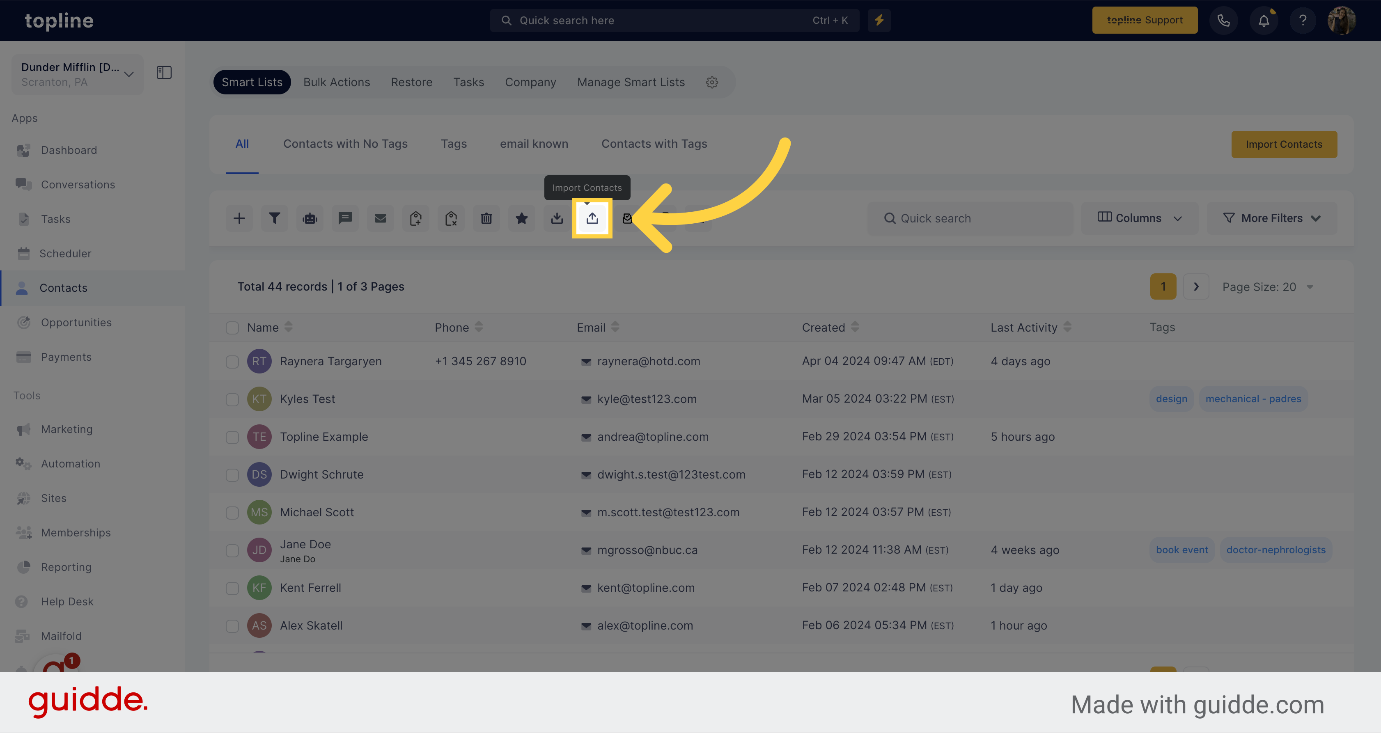Select checkbox for Kent Ferrell
The height and width of the screenshot is (733, 1381).
[232, 589]
